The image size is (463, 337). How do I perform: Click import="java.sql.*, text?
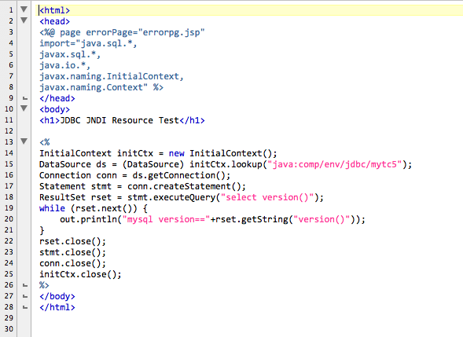(88, 43)
